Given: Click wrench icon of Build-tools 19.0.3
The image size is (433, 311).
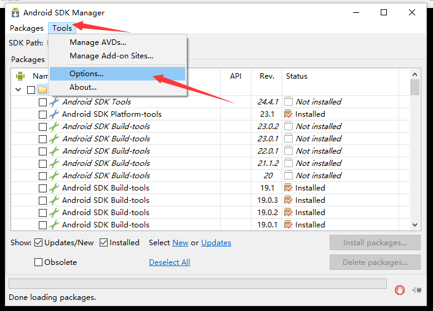Looking at the screenshot, I should (x=54, y=200).
